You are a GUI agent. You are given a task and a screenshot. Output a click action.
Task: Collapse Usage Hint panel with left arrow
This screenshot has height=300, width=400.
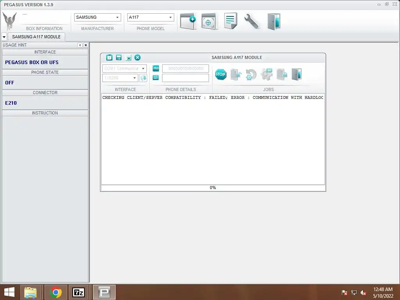tap(80, 45)
